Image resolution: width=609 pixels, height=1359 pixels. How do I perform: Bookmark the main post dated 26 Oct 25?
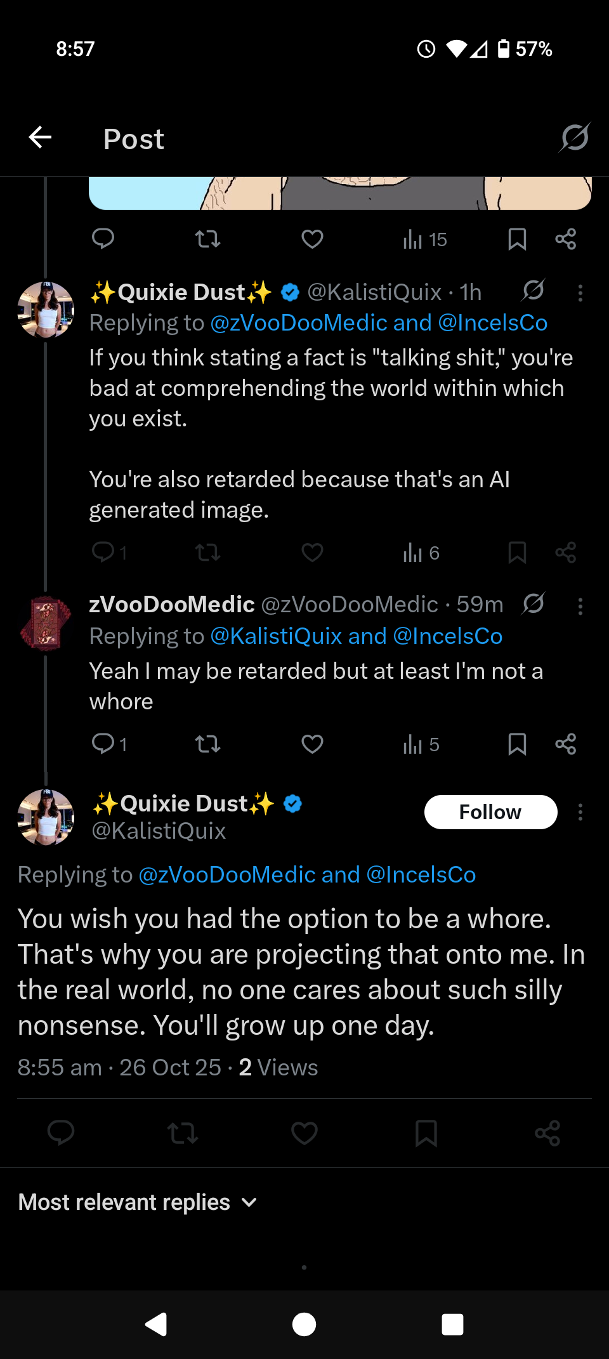click(426, 1133)
